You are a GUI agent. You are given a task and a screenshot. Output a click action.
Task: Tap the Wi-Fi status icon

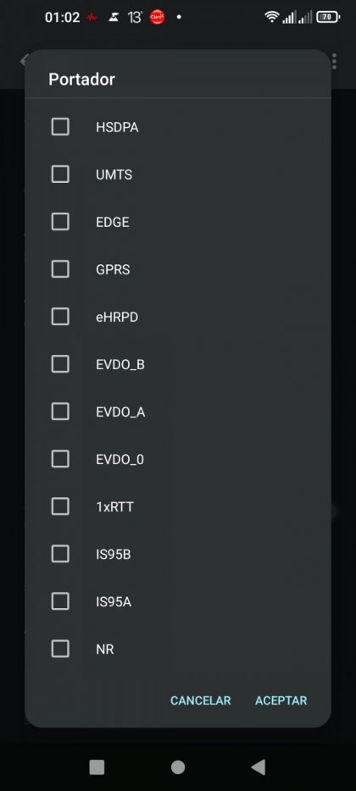pyautogui.click(x=272, y=17)
